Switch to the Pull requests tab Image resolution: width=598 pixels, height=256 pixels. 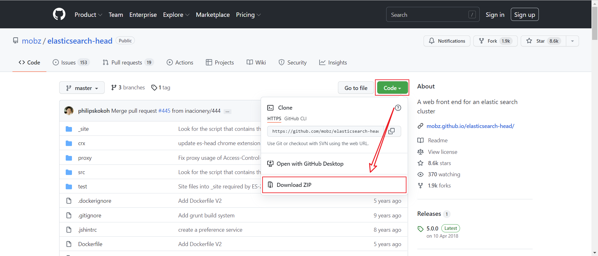point(128,63)
